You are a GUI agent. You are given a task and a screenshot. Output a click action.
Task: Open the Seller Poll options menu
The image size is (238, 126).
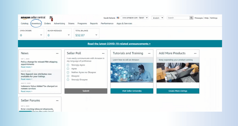[x=103, y=53]
